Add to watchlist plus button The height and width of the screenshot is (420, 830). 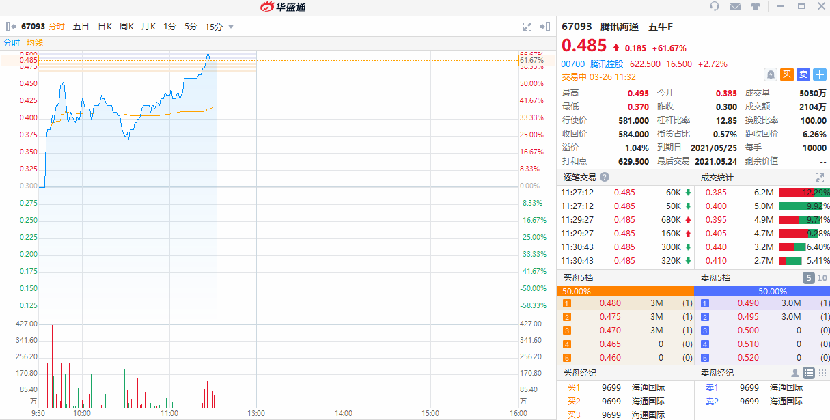(820, 74)
